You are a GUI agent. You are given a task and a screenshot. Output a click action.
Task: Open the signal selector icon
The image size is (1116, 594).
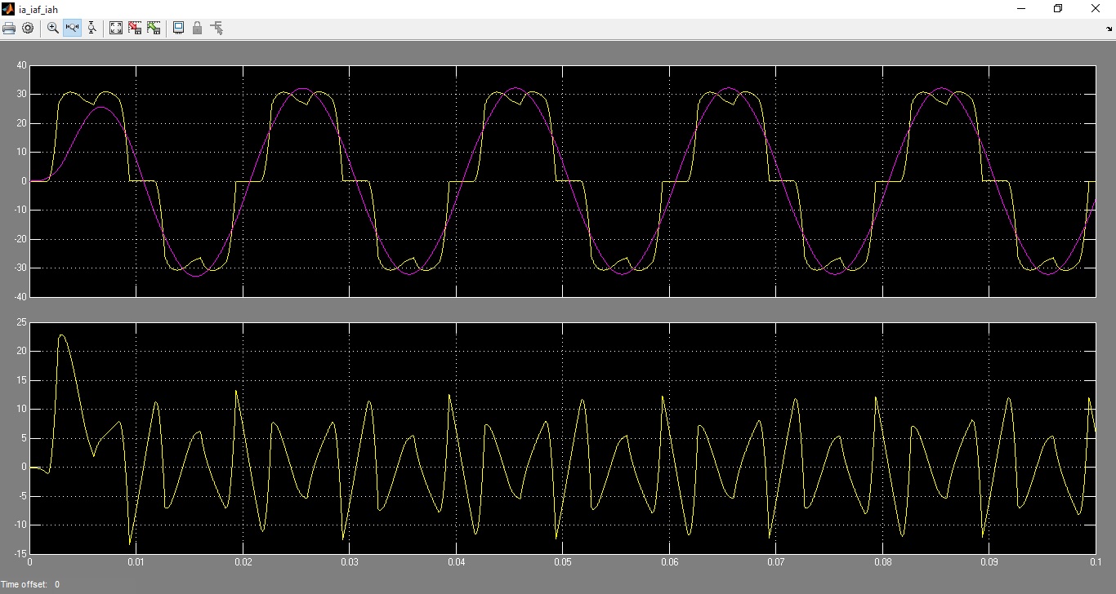(x=217, y=29)
